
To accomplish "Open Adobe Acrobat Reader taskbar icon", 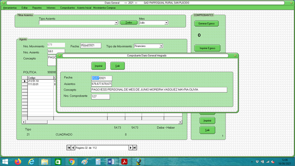I will click(124, 162).
